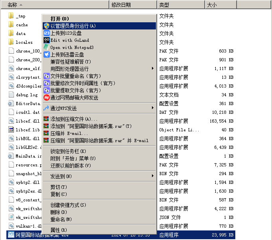This screenshot has width=272, height=240.
Task: Click the JSON 文件 type cell
Action: 170,217
